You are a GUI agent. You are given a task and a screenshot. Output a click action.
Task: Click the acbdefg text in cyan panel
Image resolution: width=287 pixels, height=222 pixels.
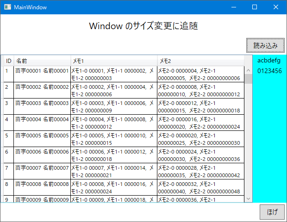(269, 60)
